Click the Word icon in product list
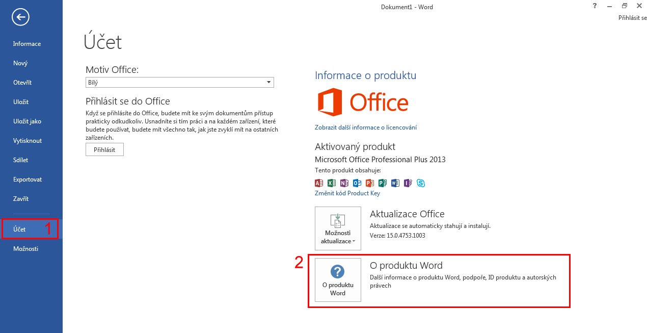 click(395, 183)
